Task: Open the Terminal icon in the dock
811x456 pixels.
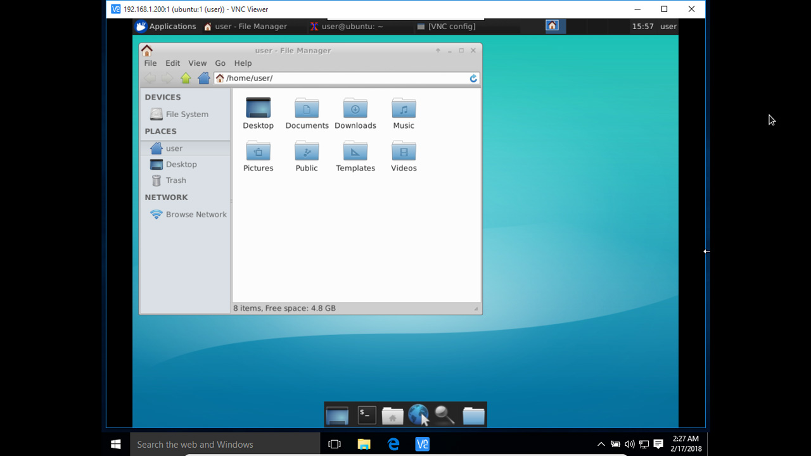Action: 366,415
